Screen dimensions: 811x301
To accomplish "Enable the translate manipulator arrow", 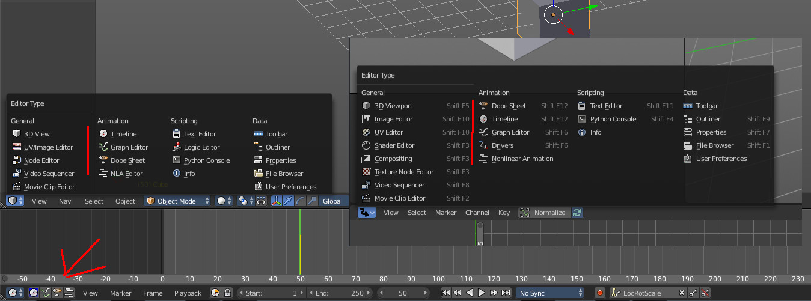I will (288, 201).
